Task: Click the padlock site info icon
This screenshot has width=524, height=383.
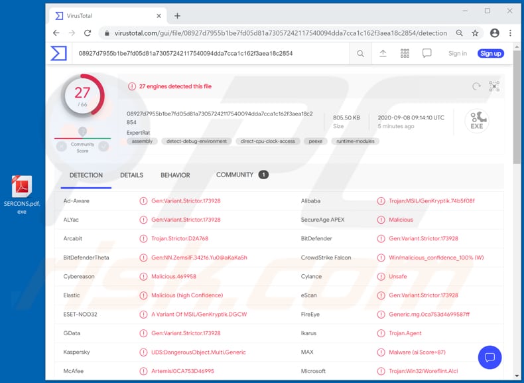Action: 107,33
